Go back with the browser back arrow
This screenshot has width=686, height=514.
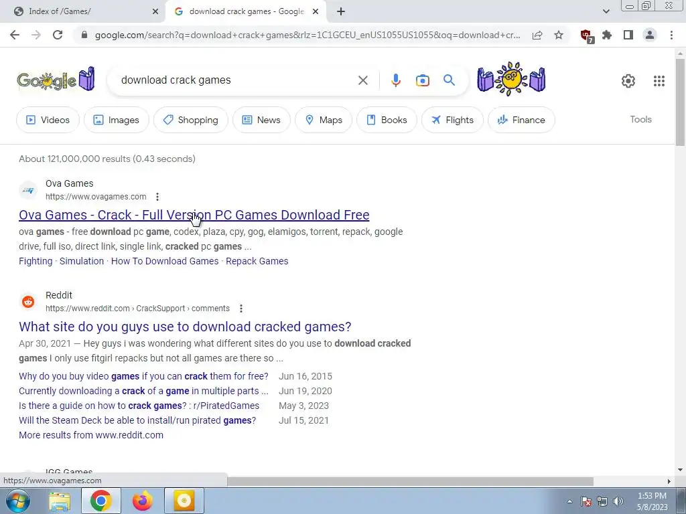click(x=15, y=35)
